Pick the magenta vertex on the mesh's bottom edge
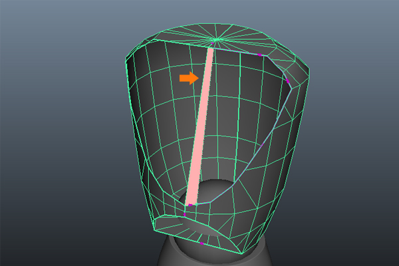This screenshot has width=399, height=266. [201, 243]
